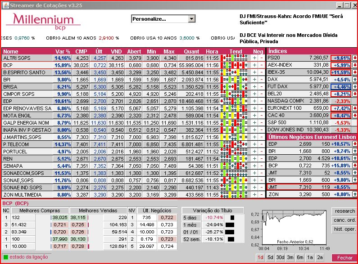Click the canc. ord. button
358x264 pixels.
tap(345, 220)
